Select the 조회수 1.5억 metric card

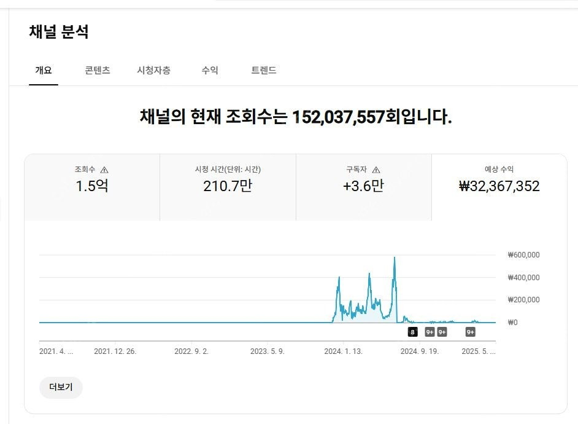pyautogui.click(x=92, y=186)
